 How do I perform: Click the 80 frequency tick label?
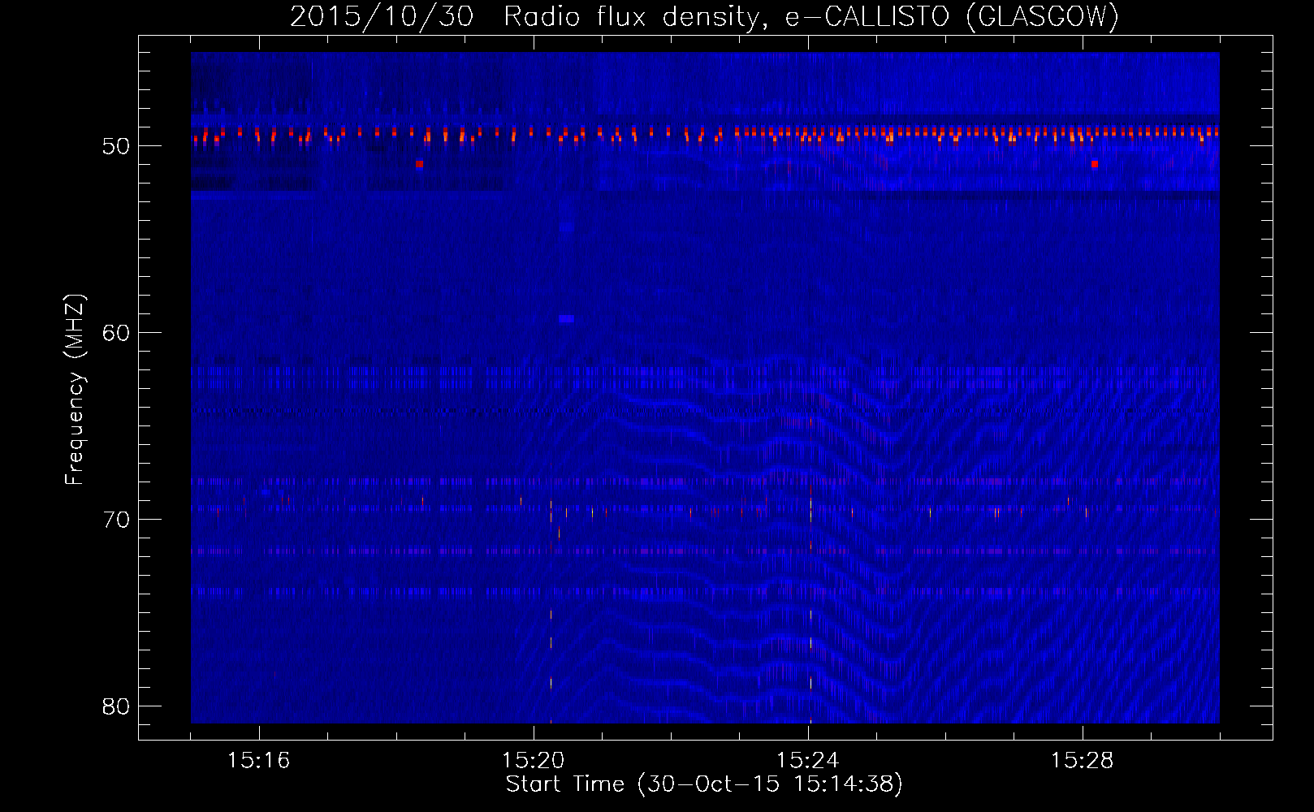click(116, 706)
